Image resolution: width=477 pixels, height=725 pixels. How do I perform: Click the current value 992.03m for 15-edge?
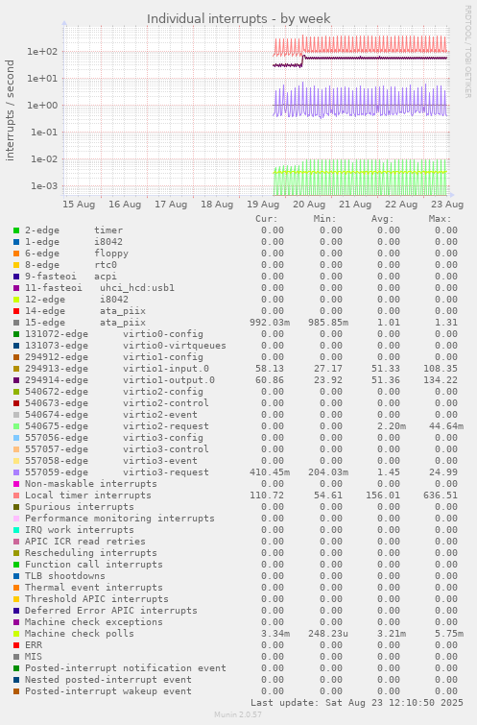pyautogui.click(x=270, y=323)
